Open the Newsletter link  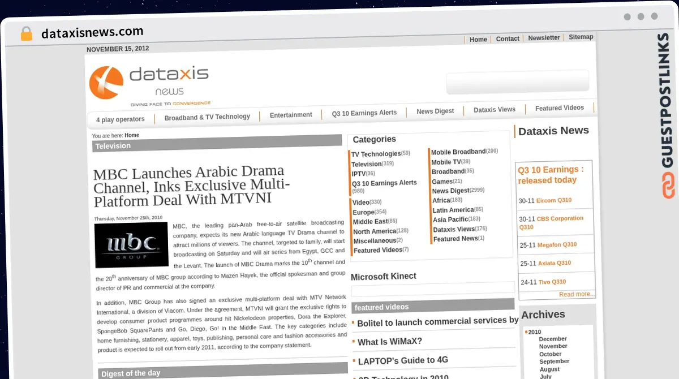click(x=544, y=38)
